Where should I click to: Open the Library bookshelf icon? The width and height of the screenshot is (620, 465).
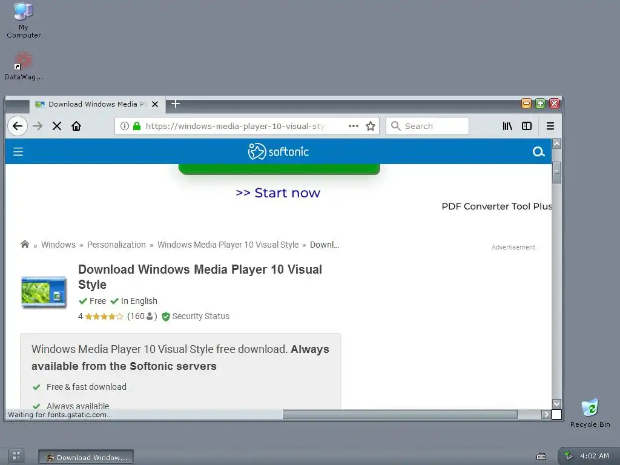click(507, 126)
